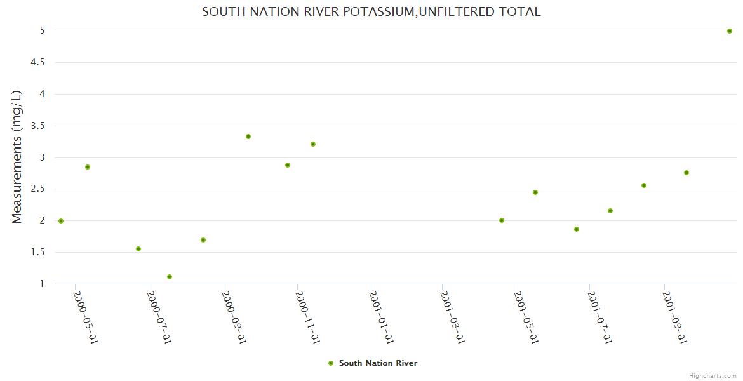
Task: Click the 2001-01-01 x-axis date label
Action: pos(382,317)
